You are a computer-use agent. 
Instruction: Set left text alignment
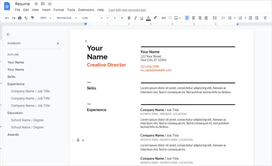[187, 18]
